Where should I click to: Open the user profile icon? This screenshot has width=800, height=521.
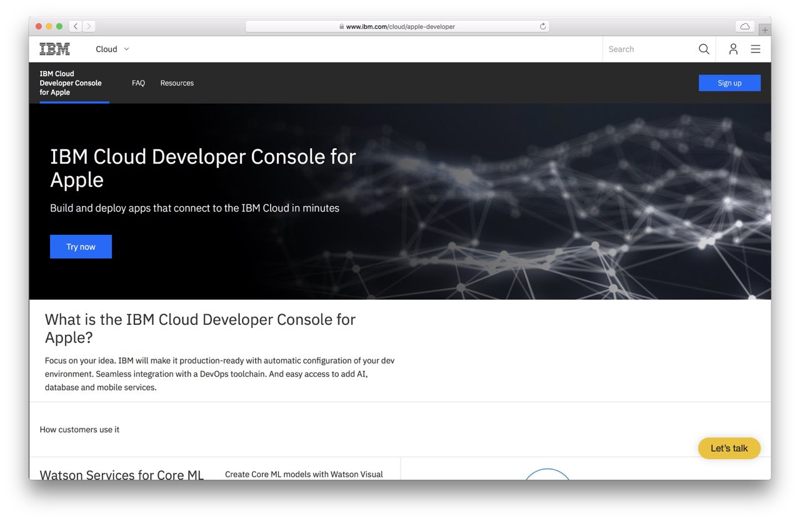(733, 49)
